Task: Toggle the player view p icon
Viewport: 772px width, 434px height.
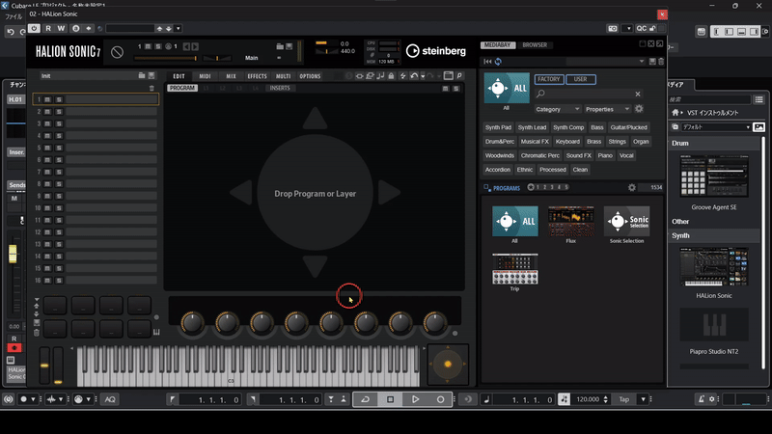Action: (x=459, y=76)
